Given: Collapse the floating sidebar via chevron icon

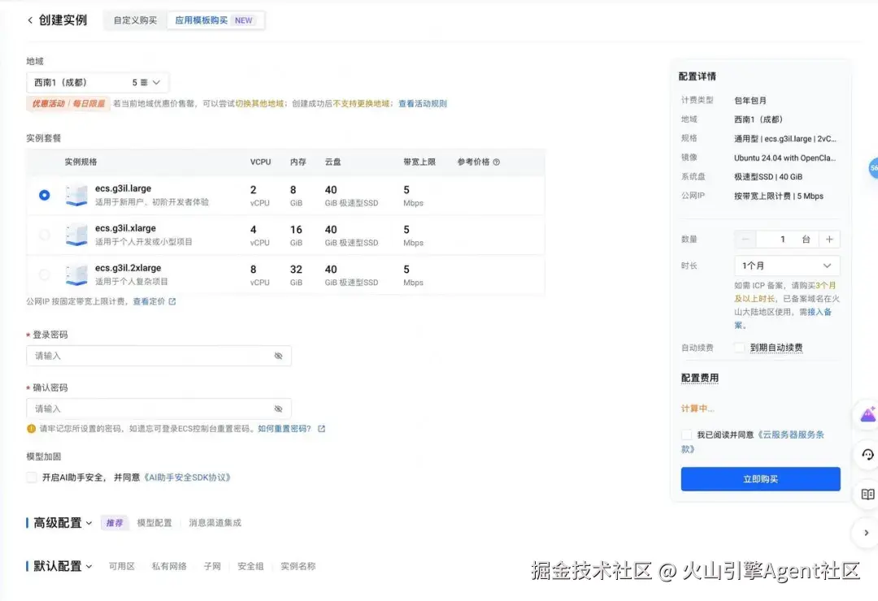Looking at the screenshot, I should [x=867, y=533].
